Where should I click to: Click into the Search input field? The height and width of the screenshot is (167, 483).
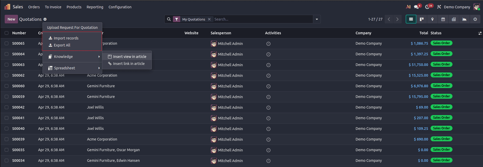click(263, 19)
